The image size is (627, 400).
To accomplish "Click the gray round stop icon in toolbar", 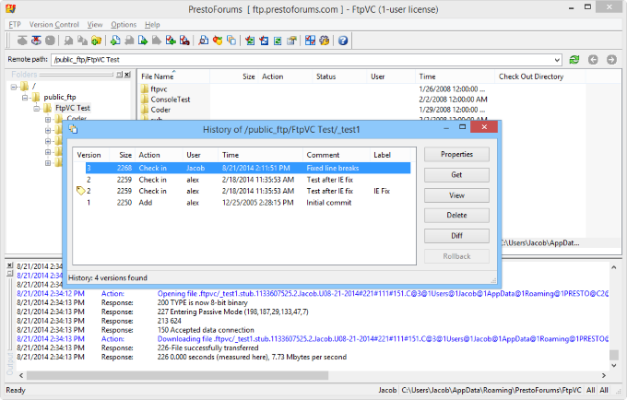I will coord(50,41).
